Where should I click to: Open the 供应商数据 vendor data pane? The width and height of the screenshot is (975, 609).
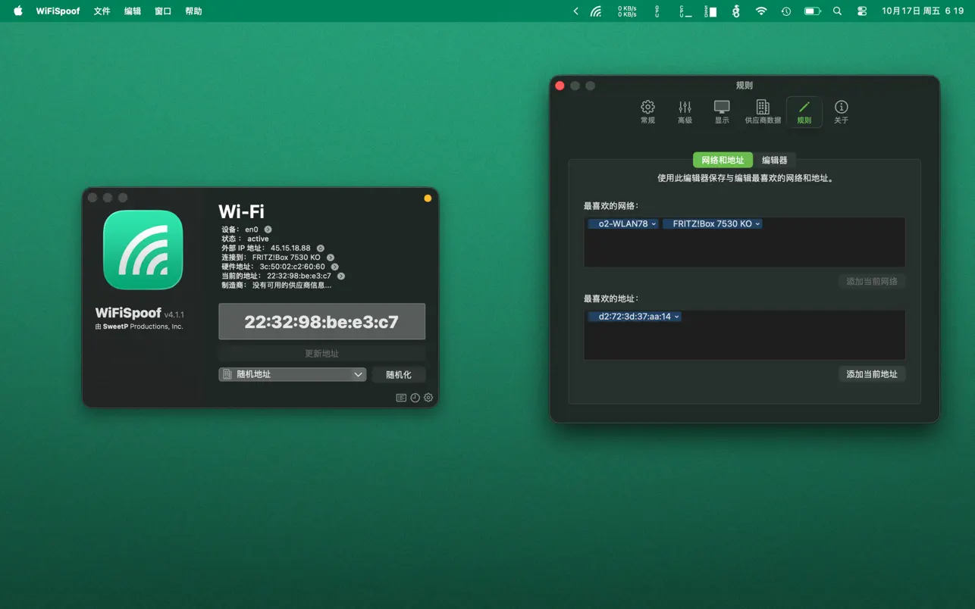(763, 112)
